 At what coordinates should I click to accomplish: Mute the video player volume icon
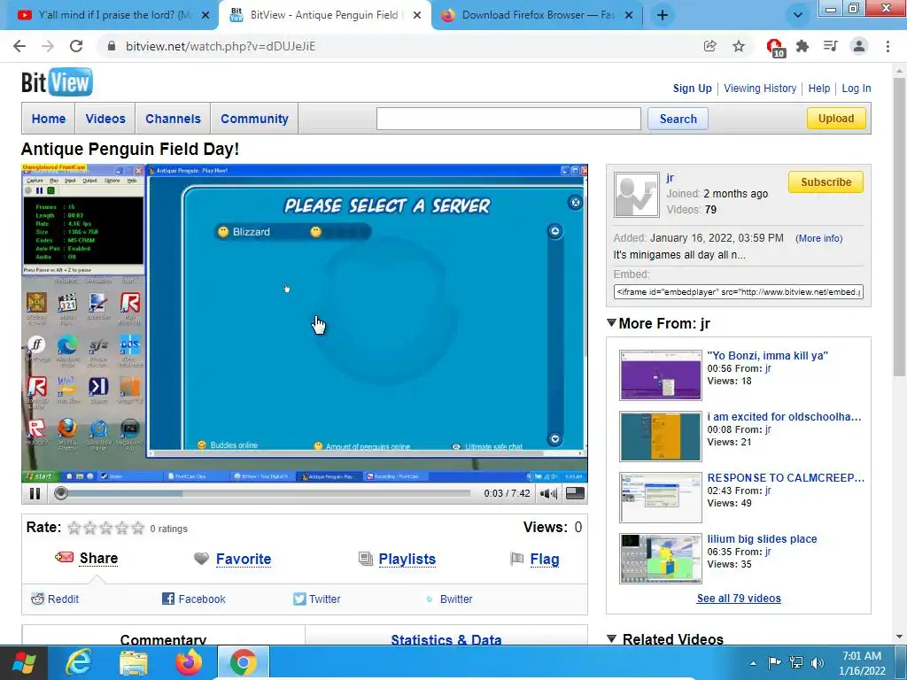(547, 493)
